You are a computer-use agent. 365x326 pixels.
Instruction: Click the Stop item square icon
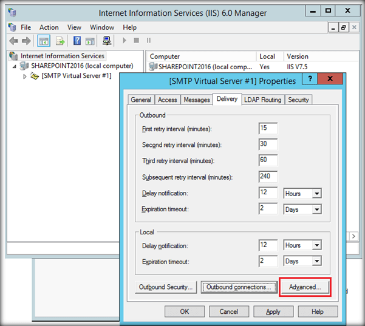[137, 41]
